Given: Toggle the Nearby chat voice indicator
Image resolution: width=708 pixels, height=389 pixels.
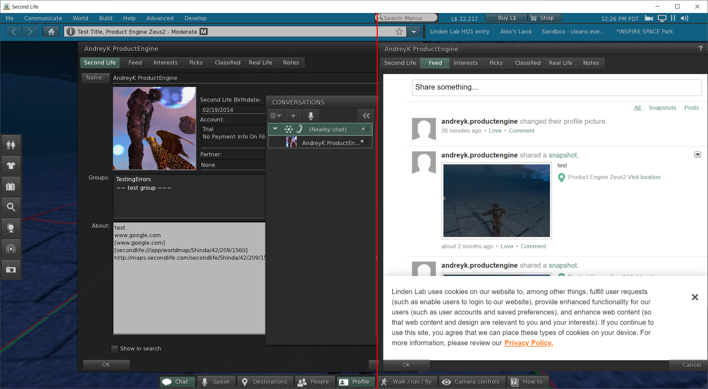Looking at the screenshot, I should 363,129.
